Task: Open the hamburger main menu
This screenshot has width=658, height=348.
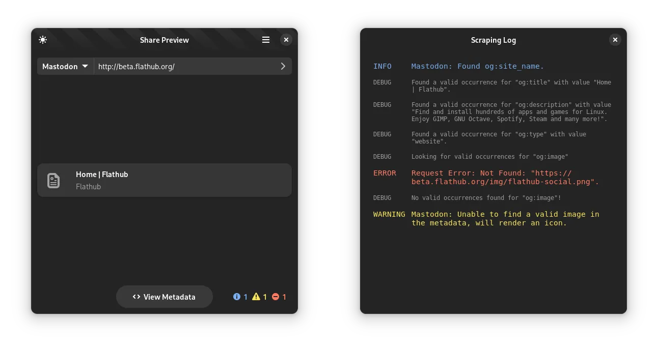Action: point(266,40)
